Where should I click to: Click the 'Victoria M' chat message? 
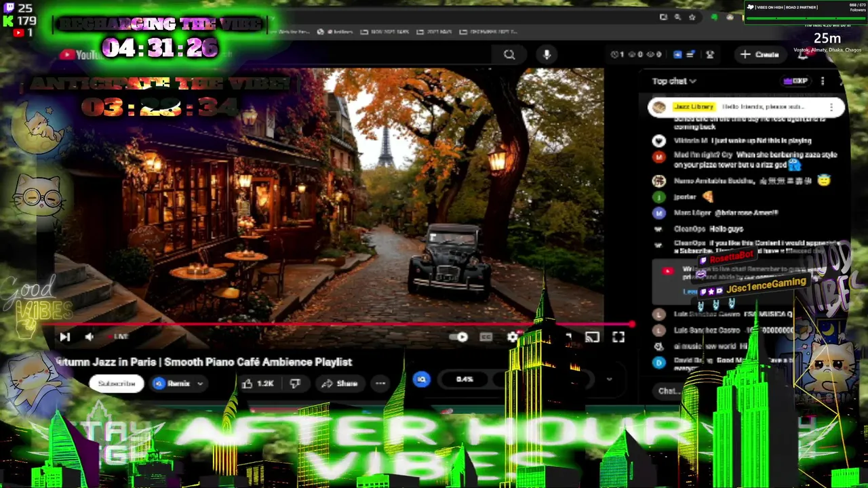point(743,141)
